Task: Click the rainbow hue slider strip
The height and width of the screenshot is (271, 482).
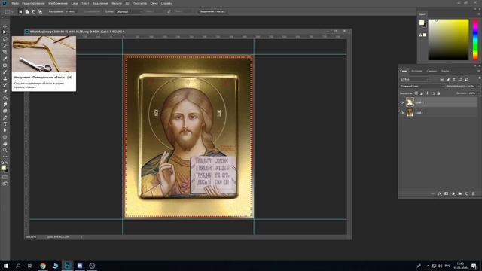Action: click(475, 40)
